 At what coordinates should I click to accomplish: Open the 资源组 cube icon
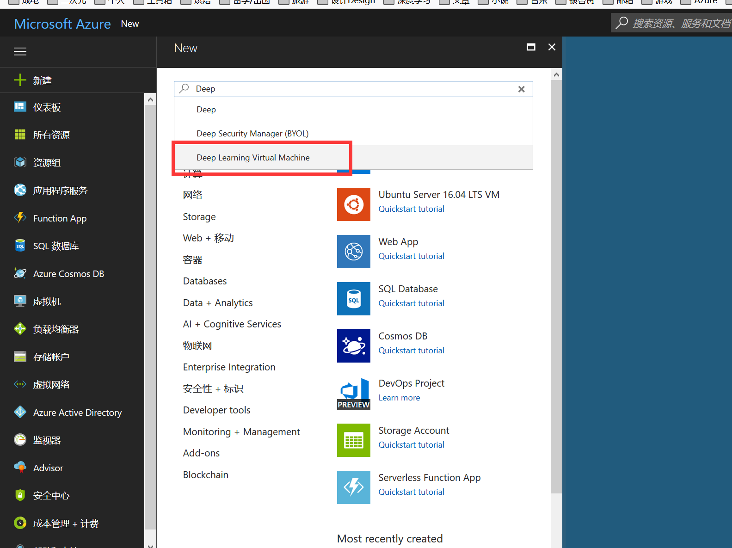tap(20, 162)
